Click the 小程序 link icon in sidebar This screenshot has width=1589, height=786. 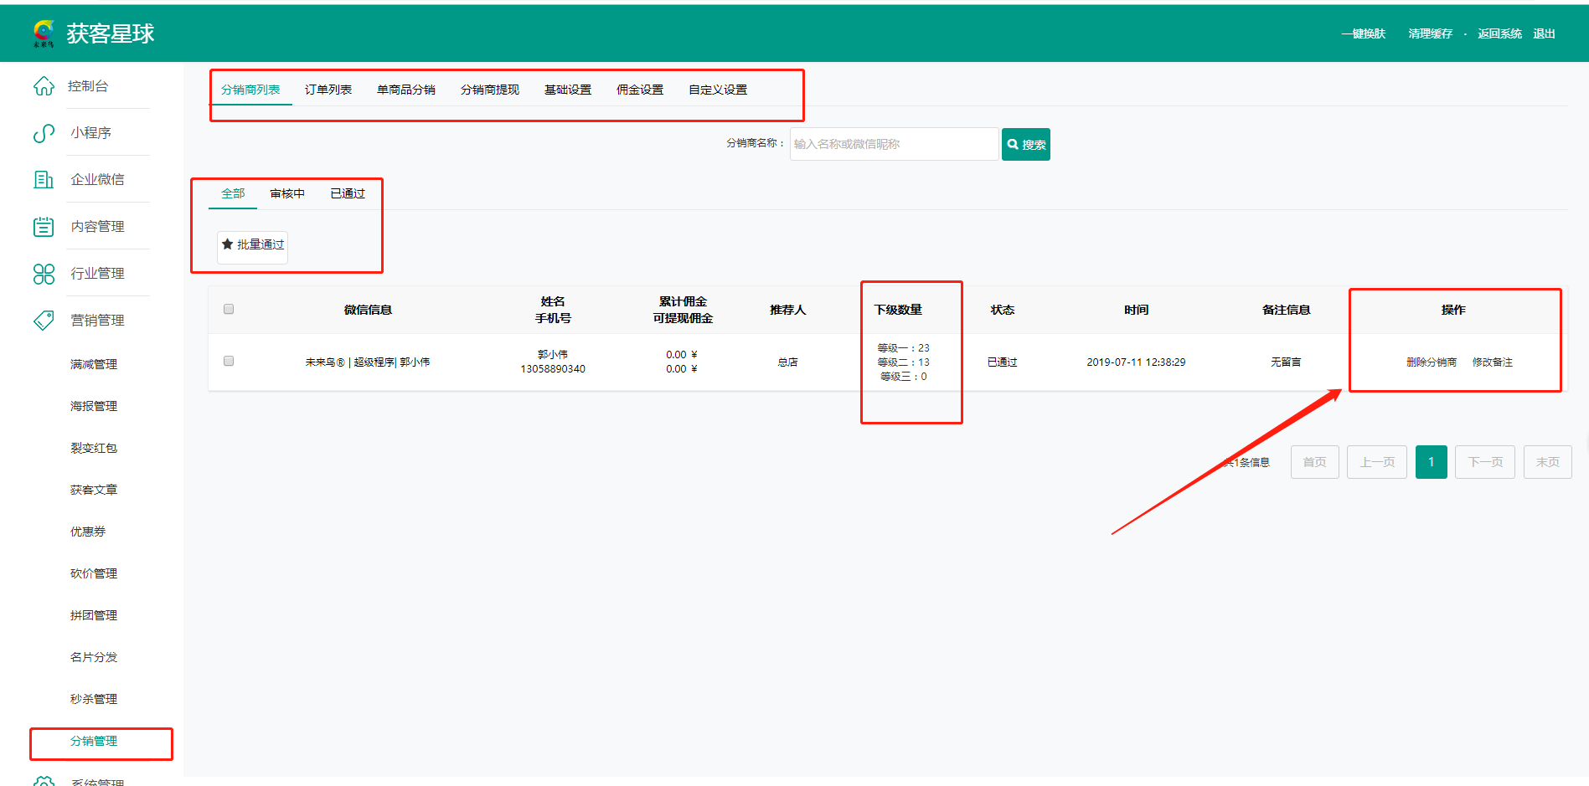(44, 133)
